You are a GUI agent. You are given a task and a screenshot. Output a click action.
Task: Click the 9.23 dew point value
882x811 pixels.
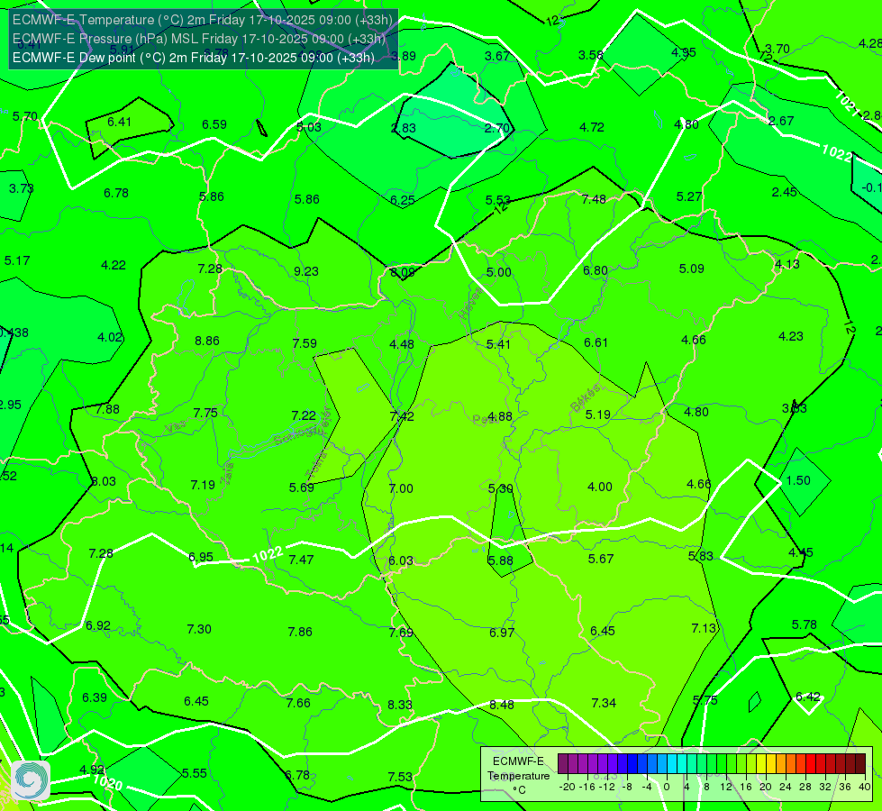(x=306, y=271)
